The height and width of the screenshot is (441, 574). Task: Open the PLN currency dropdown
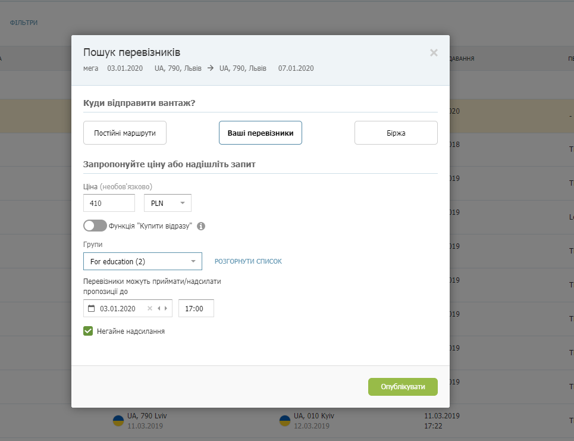pos(168,203)
